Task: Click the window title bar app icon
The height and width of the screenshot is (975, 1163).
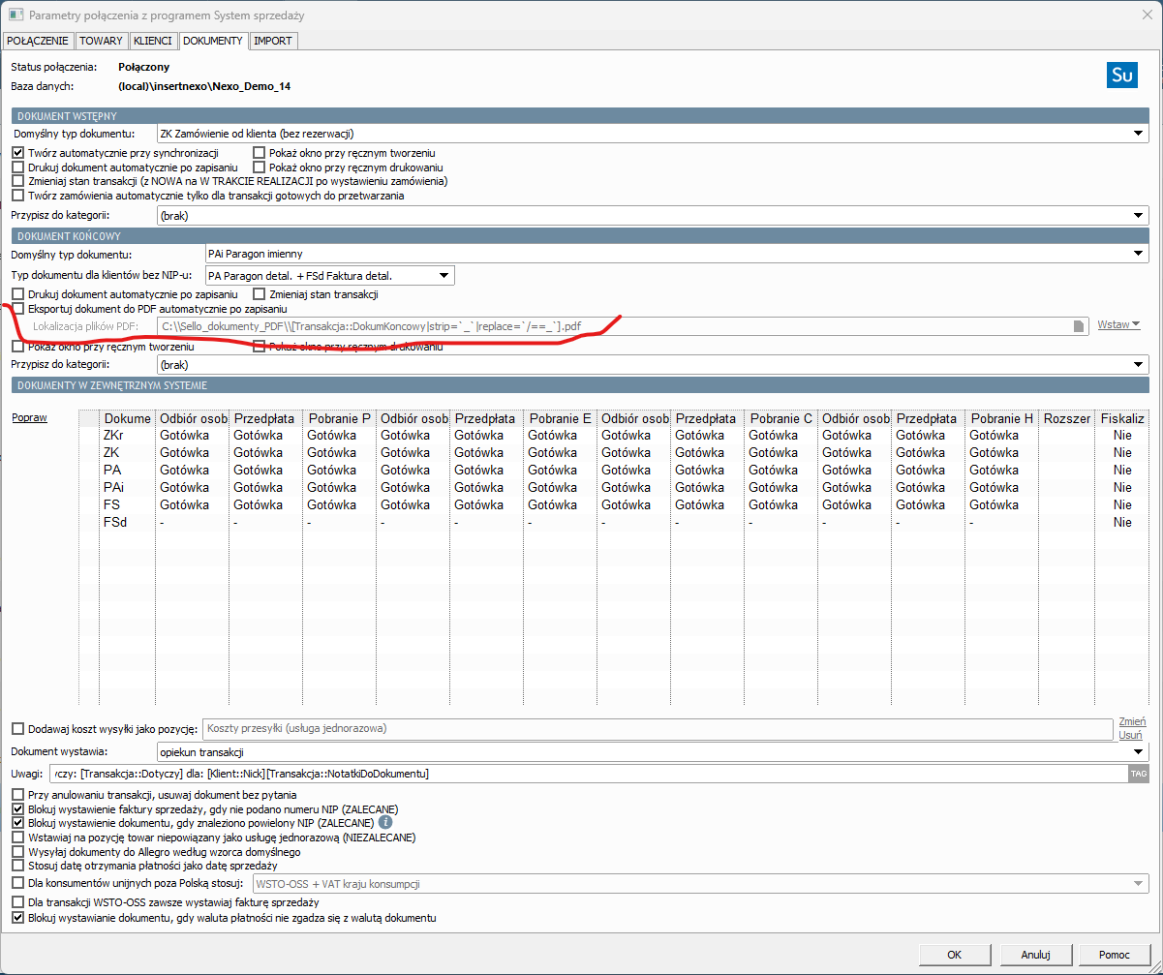Action: [x=15, y=15]
